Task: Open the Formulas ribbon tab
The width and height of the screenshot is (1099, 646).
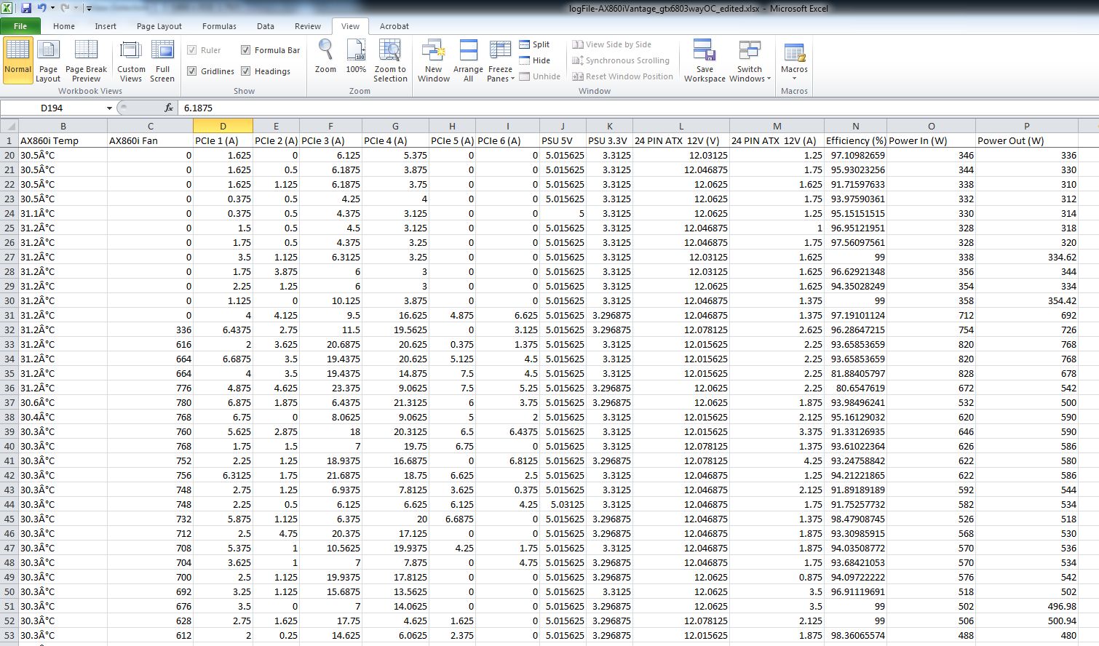Action: (x=219, y=26)
